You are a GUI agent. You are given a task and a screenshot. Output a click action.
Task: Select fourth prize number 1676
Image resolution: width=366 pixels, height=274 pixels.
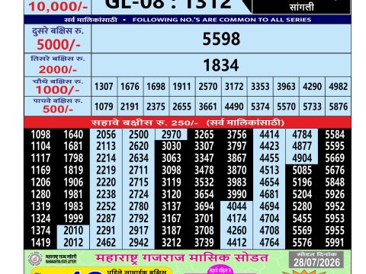pyautogui.click(x=130, y=87)
